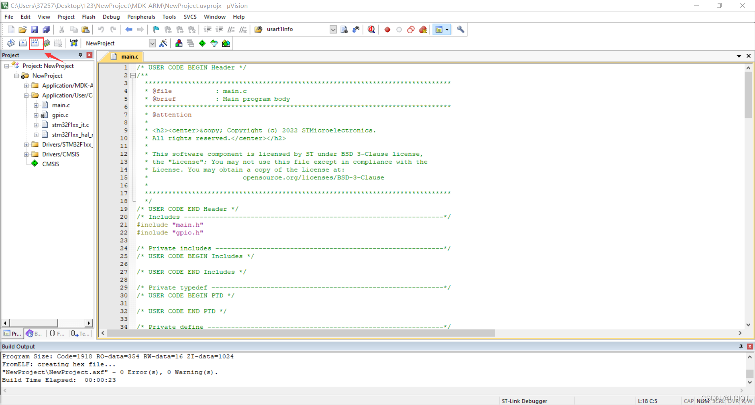Click the Build Output scroll down arrow
Image resolution: width=755 pixels, height=405 pixels.
tap(749, 382)
